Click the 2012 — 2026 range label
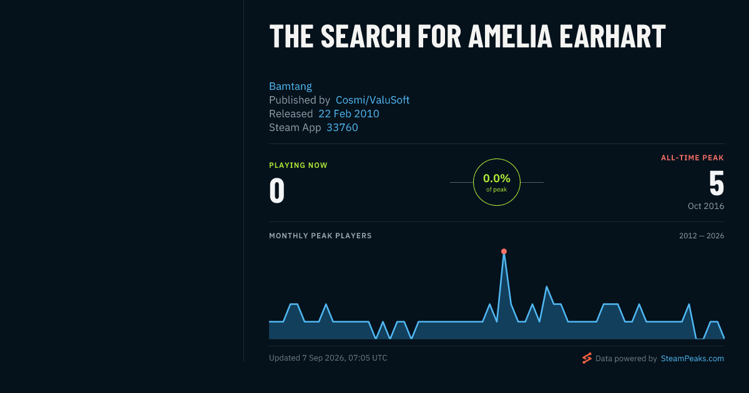The width and height of the screenshot is (749, 393). (x=702, y=236)
